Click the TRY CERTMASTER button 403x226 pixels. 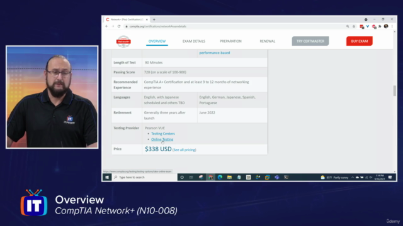[310, 41]
